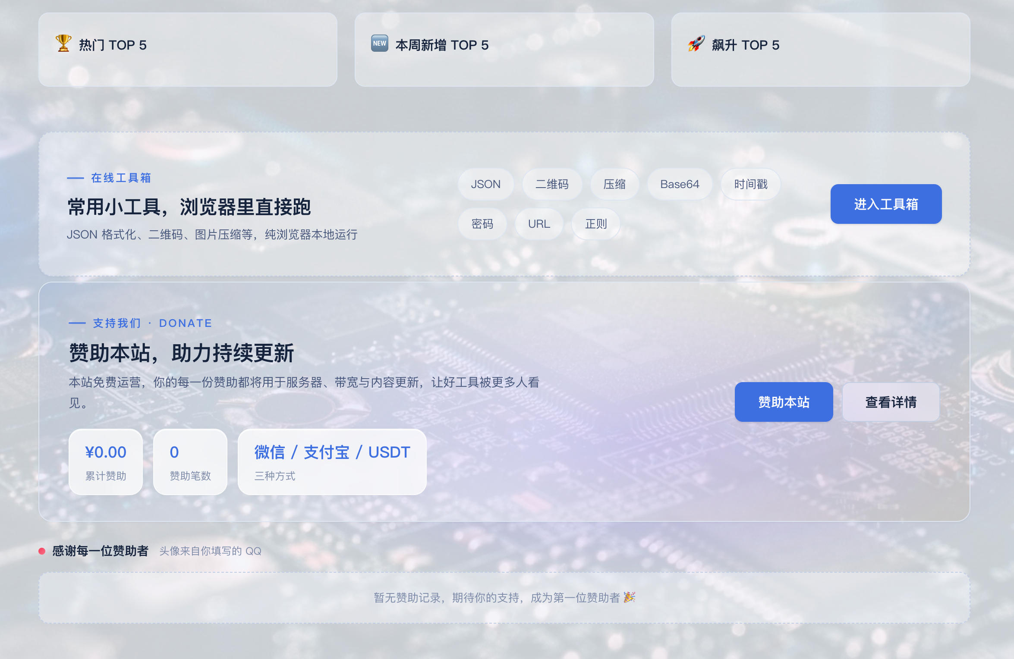This screenshot has width=1014, height=659.
Task: Open the 热门 TOP 5 heading
Action: [x=113, y=45]
